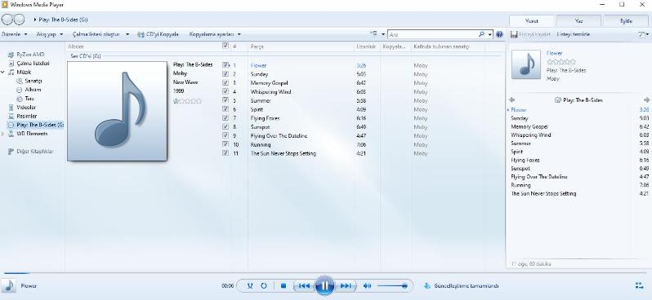Uncheck the Running track checkbox
Image resolution: width=652 pixels, height=300 pixels.
pyautogui.click(x=226, y=144)
